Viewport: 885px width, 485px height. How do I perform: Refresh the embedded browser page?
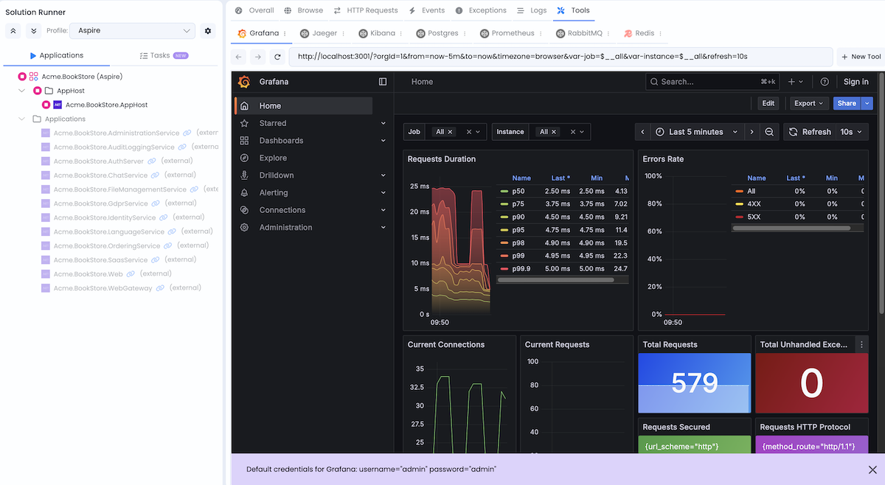(x=277, y=56)
